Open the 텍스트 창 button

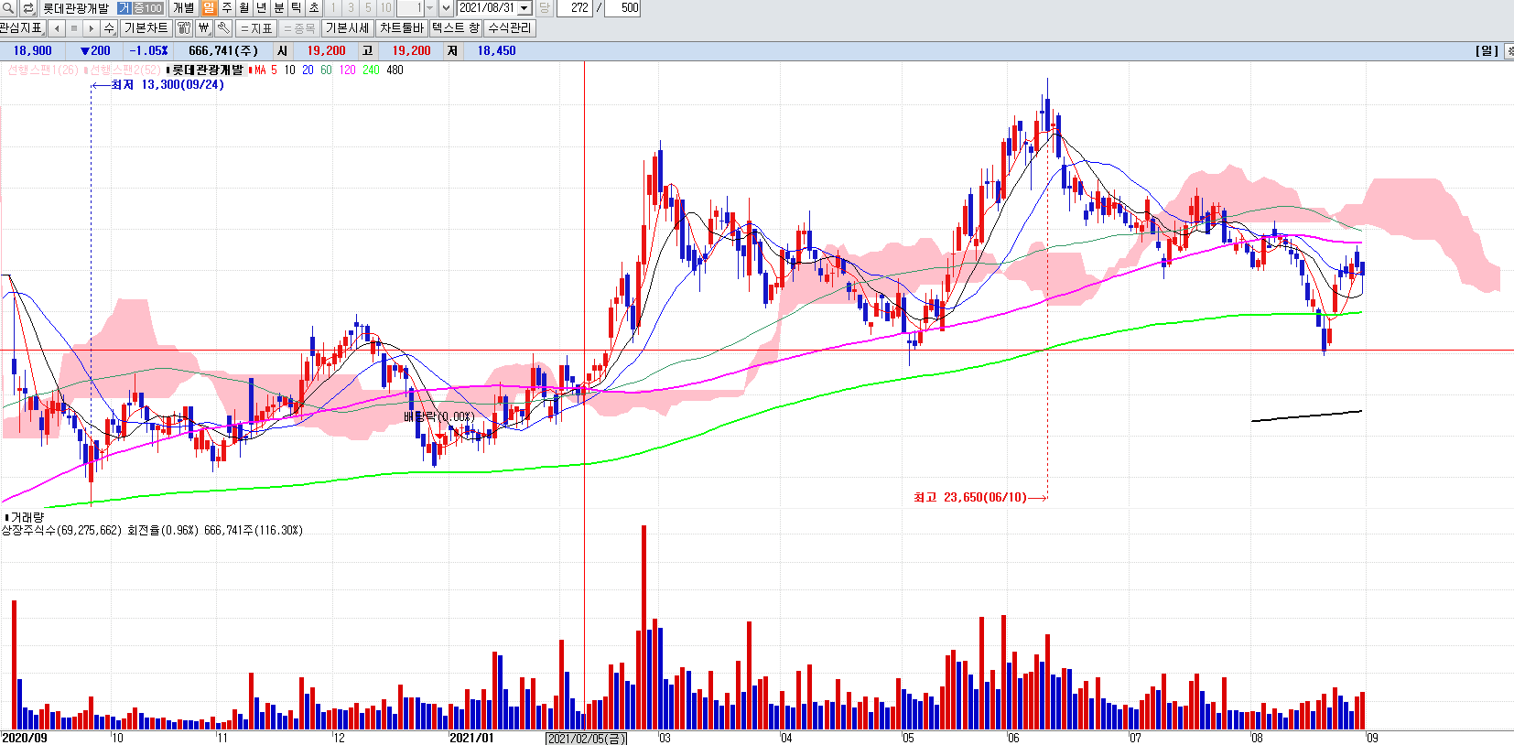coord(455,28)
